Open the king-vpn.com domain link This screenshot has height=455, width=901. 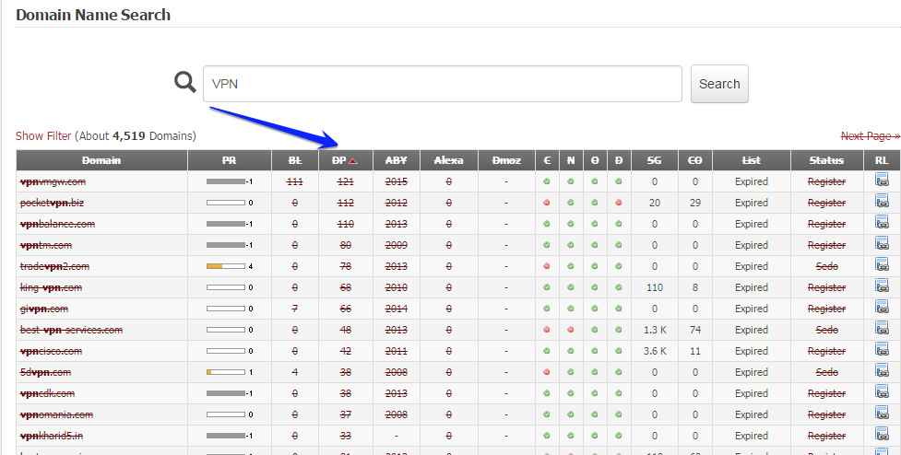coord(51,288)
